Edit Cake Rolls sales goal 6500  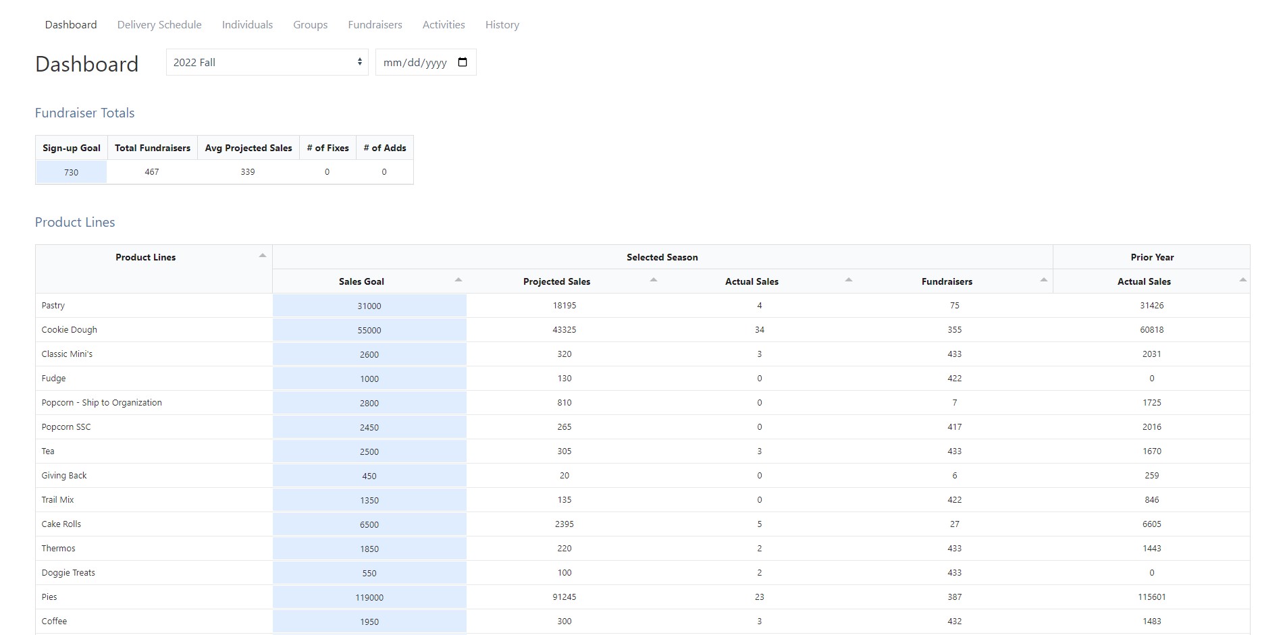(369, 524)
